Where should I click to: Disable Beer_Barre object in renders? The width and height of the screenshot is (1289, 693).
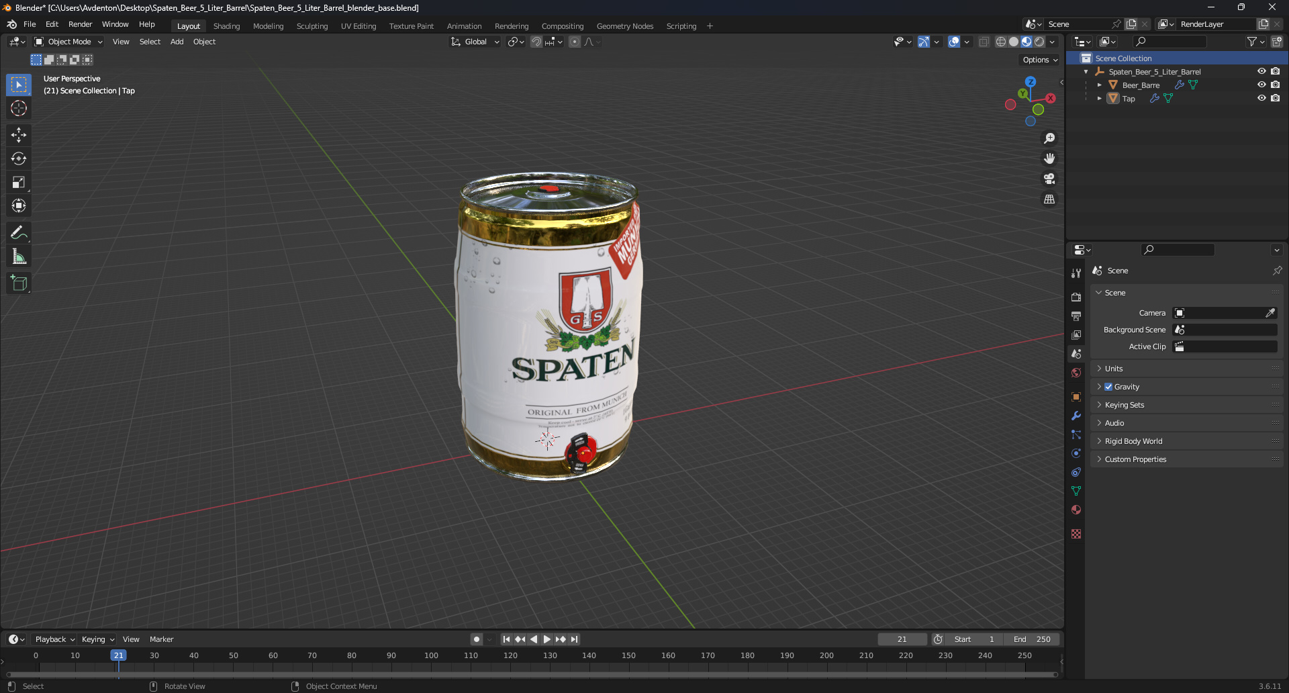click(x=1276, y=85)
